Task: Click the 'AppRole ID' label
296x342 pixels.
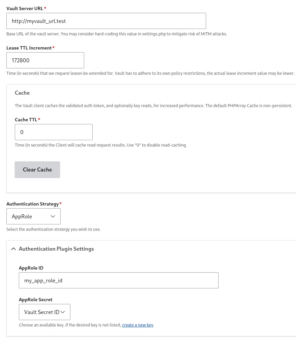Action: (x=31, y=268)
